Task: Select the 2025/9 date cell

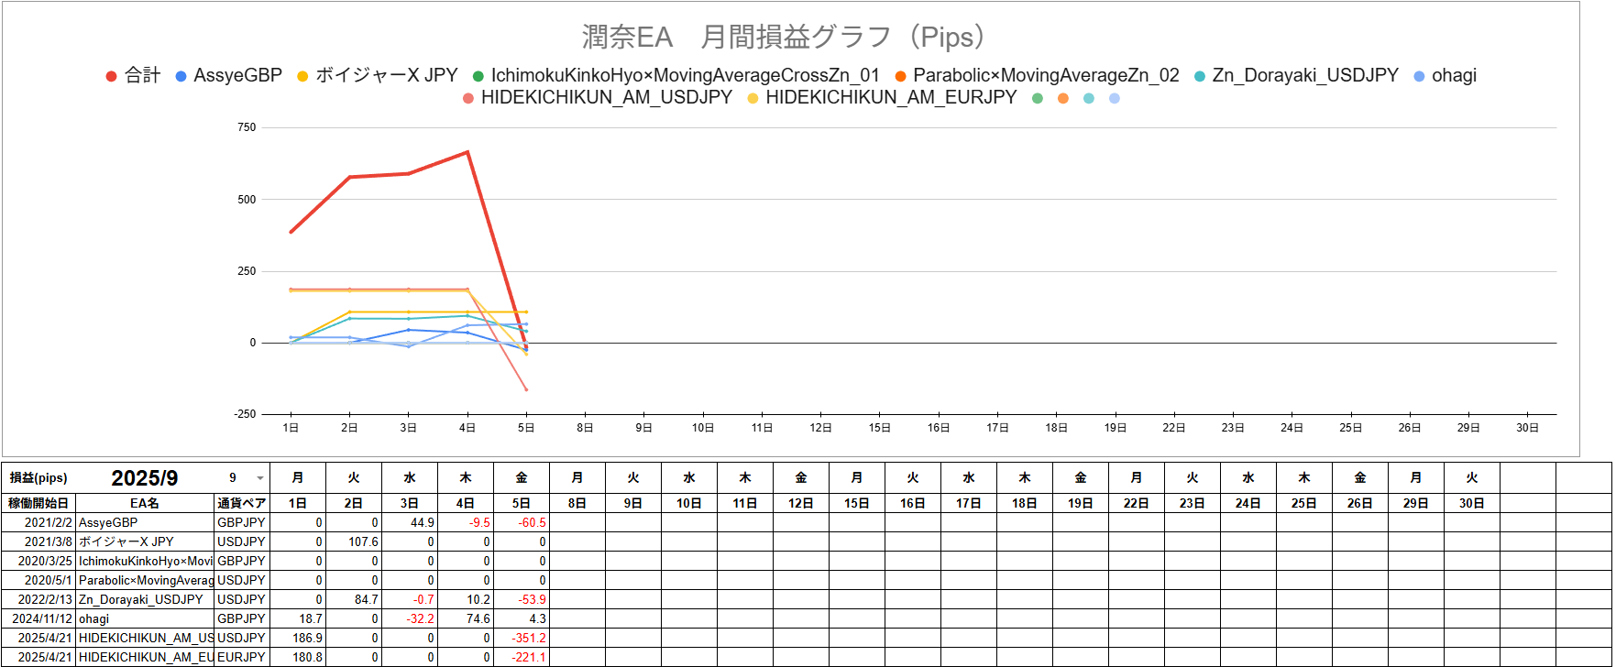Action: pyautogui.click(x=145, y=478)
